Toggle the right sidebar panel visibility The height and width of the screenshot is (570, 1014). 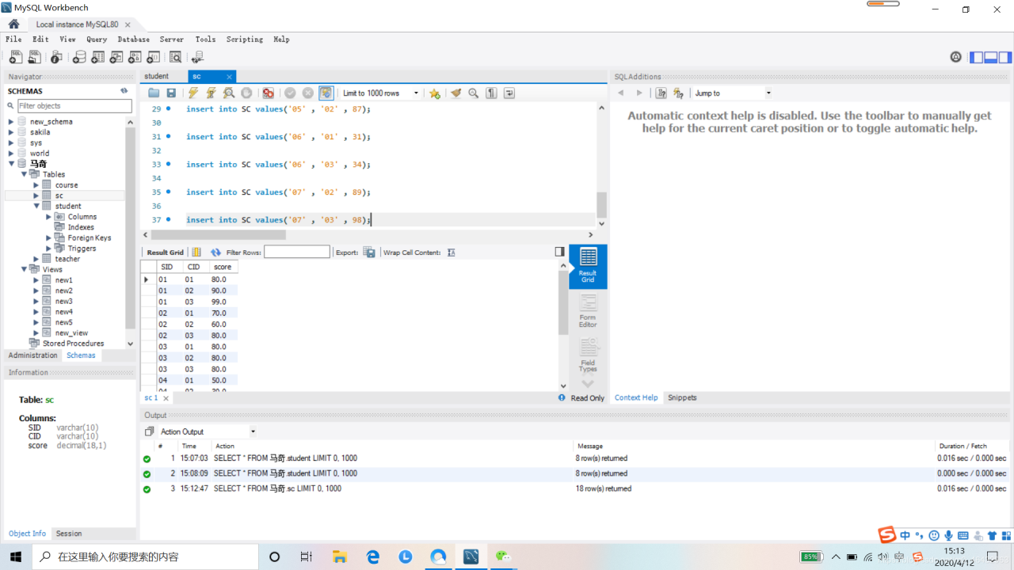pos(1005,57)
